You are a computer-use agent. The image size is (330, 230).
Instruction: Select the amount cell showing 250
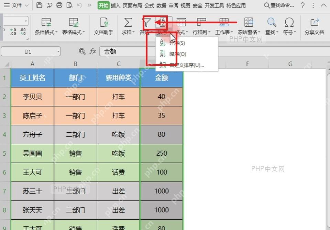click(x=162, y=154)
